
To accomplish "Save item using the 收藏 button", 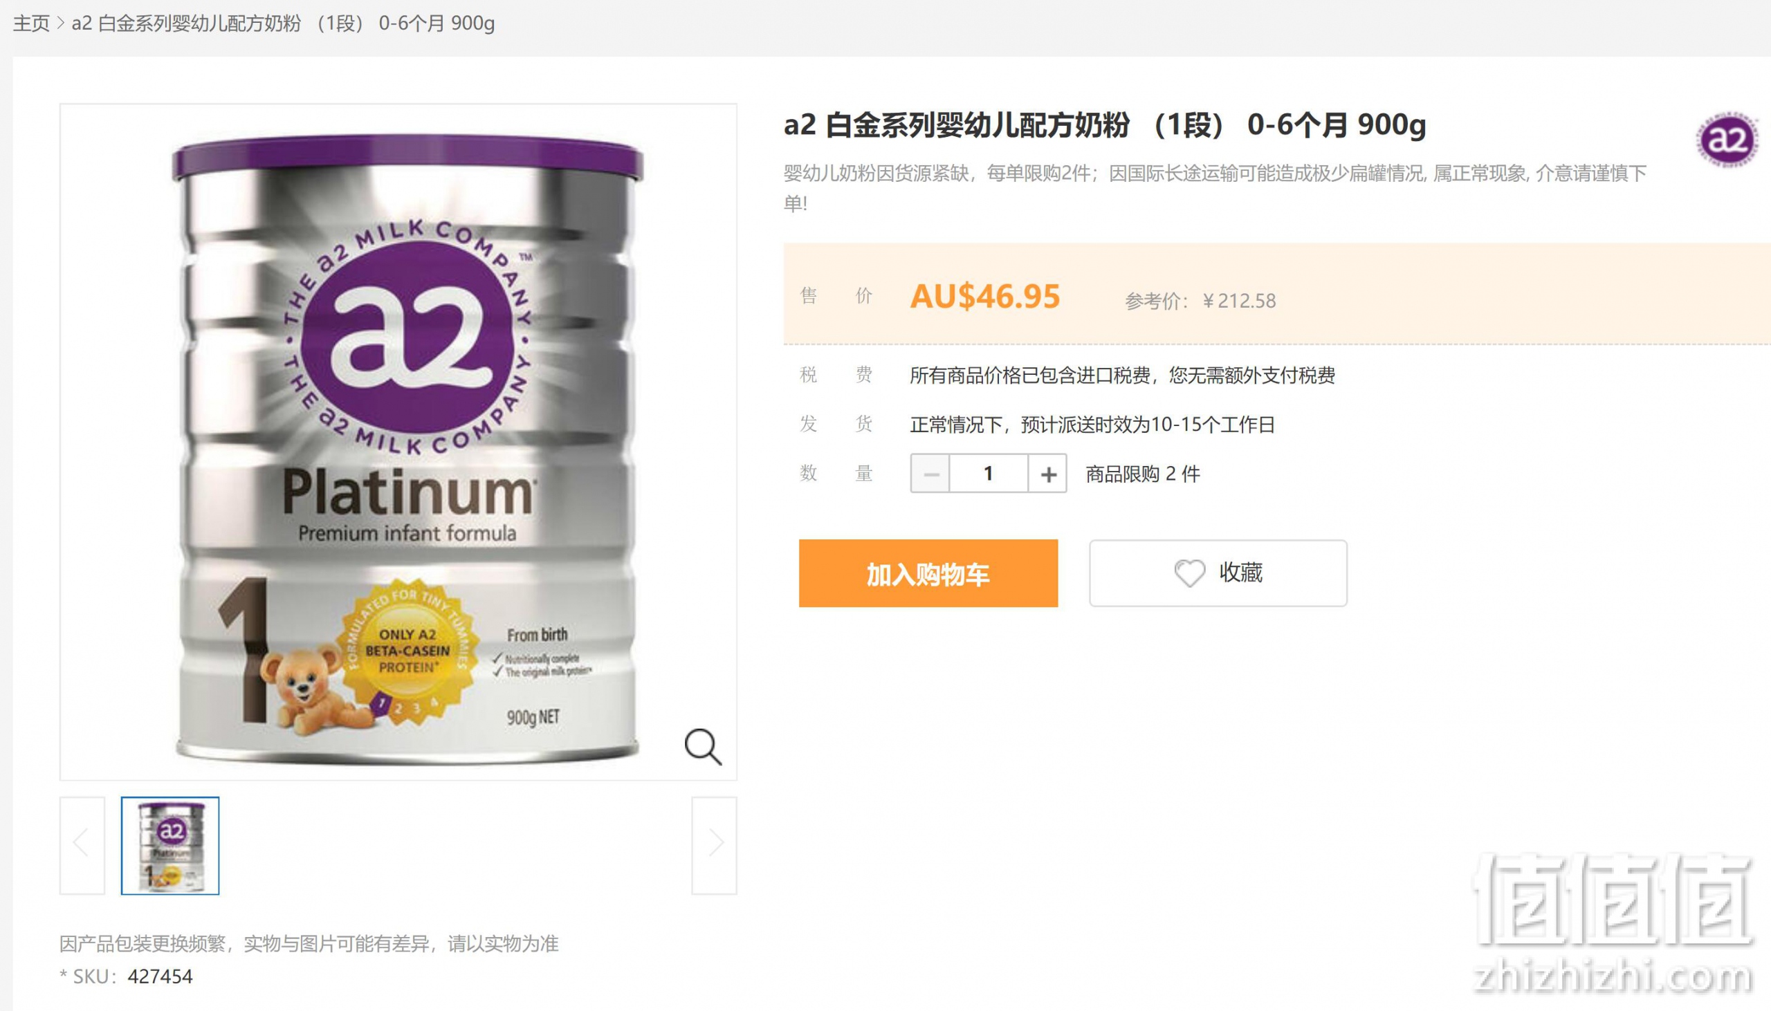I will [x=1218, y=573].
